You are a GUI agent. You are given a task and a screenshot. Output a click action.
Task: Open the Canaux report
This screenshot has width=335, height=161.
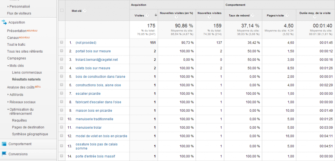coord(13,38)
